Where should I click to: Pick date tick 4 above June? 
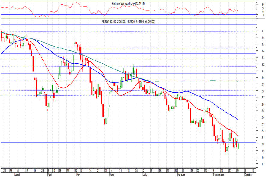coord(112,171)
